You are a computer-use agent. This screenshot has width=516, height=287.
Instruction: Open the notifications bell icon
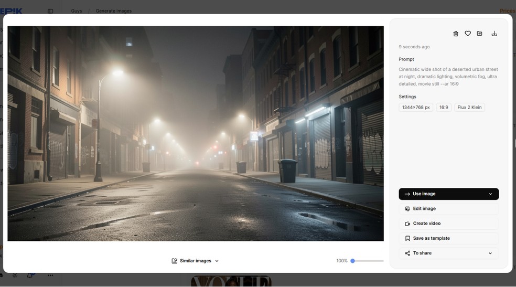tap(30, 275)
